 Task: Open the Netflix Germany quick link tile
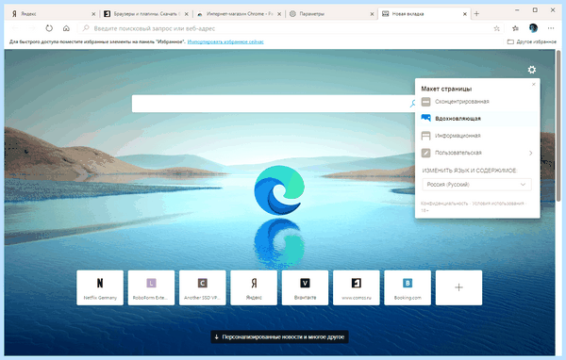100,287
